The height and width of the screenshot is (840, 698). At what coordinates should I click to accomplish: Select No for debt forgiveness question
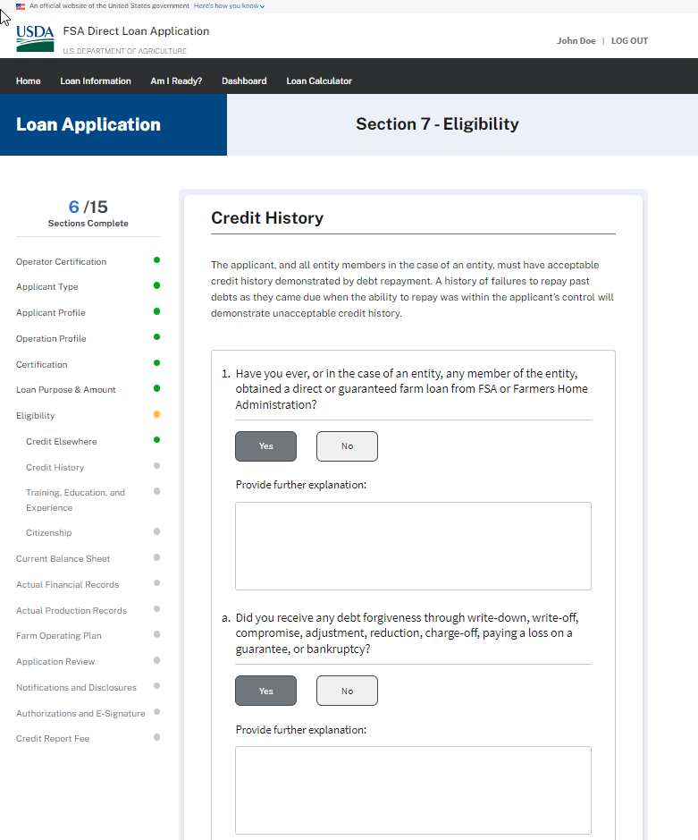(x=347, y=692)
